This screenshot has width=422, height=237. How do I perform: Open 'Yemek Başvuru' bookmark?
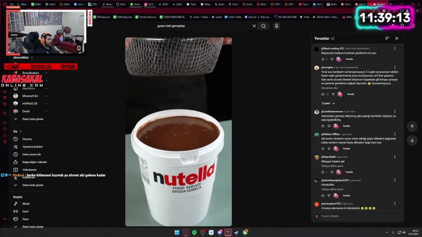click(x=146, y=17)
